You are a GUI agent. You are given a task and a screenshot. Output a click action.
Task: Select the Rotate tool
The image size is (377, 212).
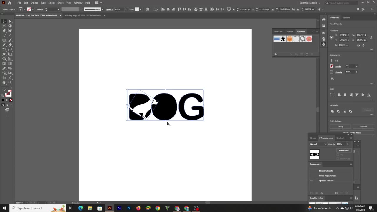(4, 49)
